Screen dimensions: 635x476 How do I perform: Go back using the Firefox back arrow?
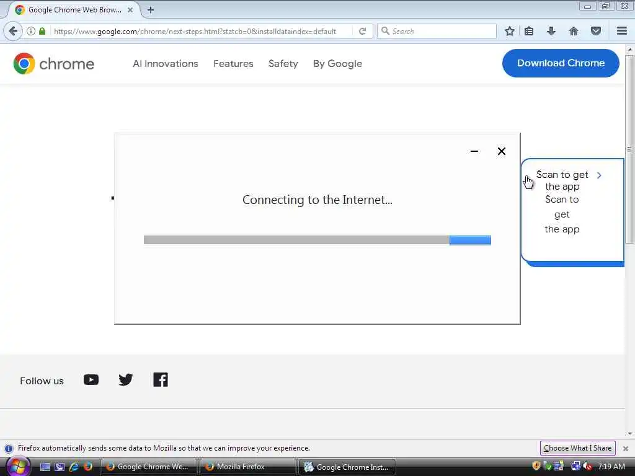click(13, 31)
